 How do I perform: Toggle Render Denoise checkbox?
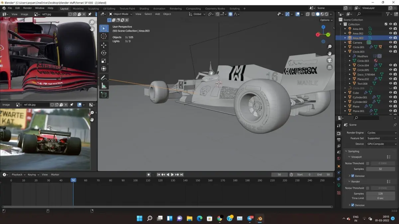(353, 205)
